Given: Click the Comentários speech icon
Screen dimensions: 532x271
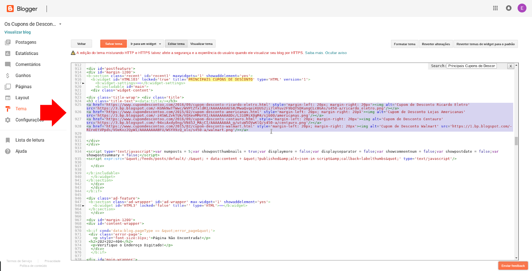Looking at the screenshot, I should [8, 65].
